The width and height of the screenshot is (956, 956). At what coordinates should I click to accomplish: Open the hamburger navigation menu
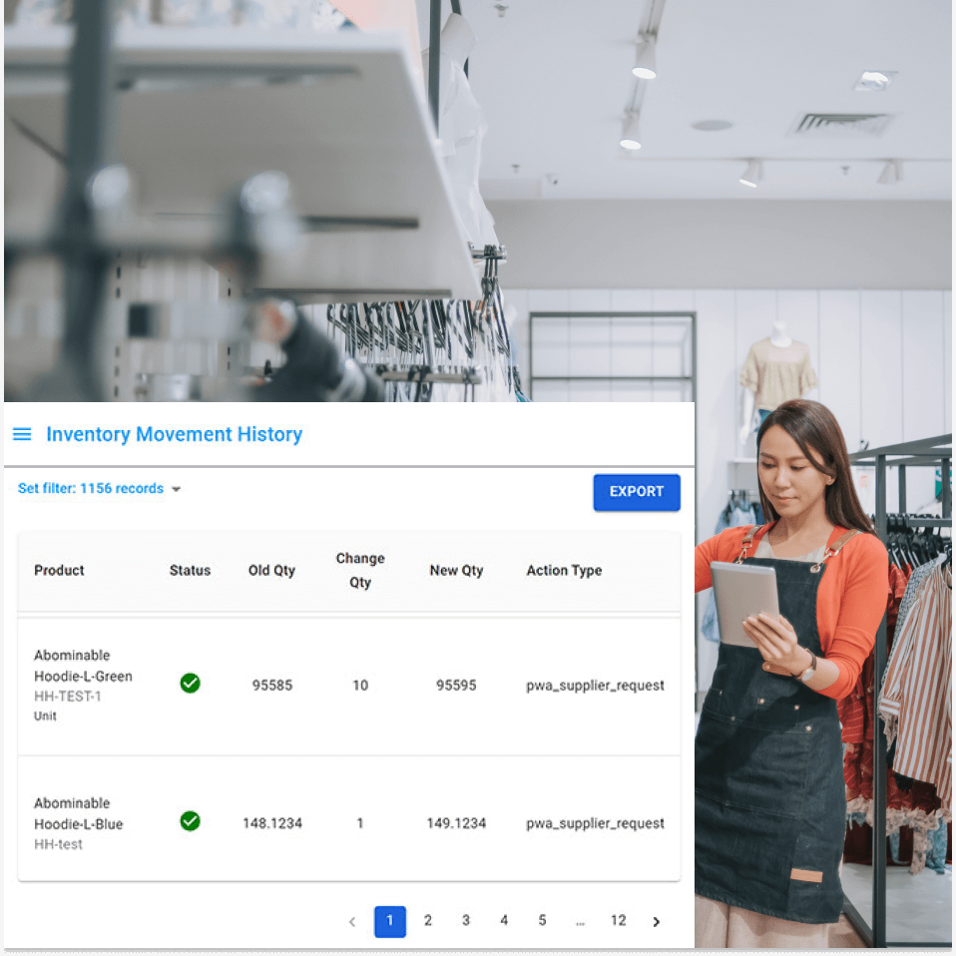(x=22, y=434)
